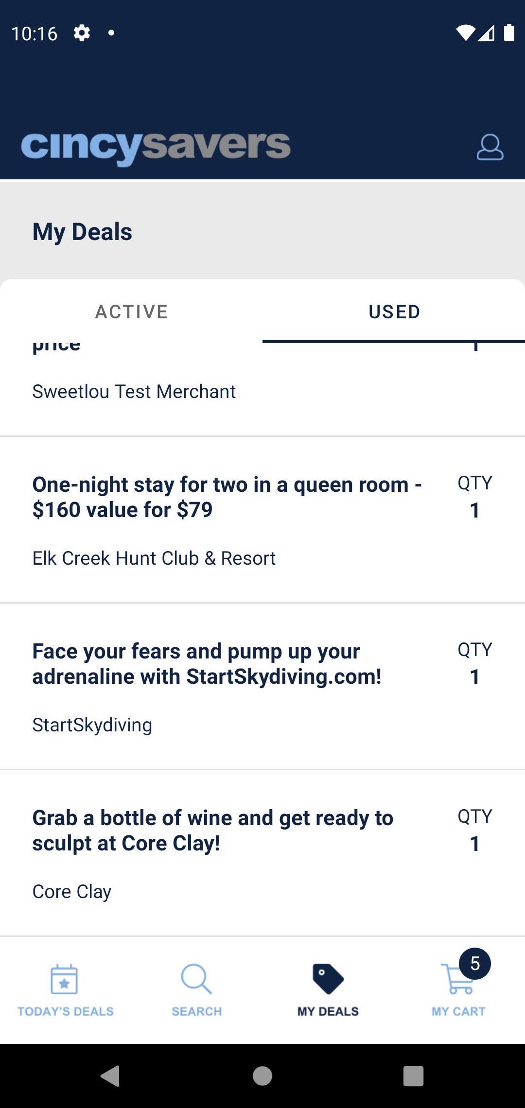525x1108 pixels.
Task: Tap the My Deals page heading
Action: [x=82, y=232]
